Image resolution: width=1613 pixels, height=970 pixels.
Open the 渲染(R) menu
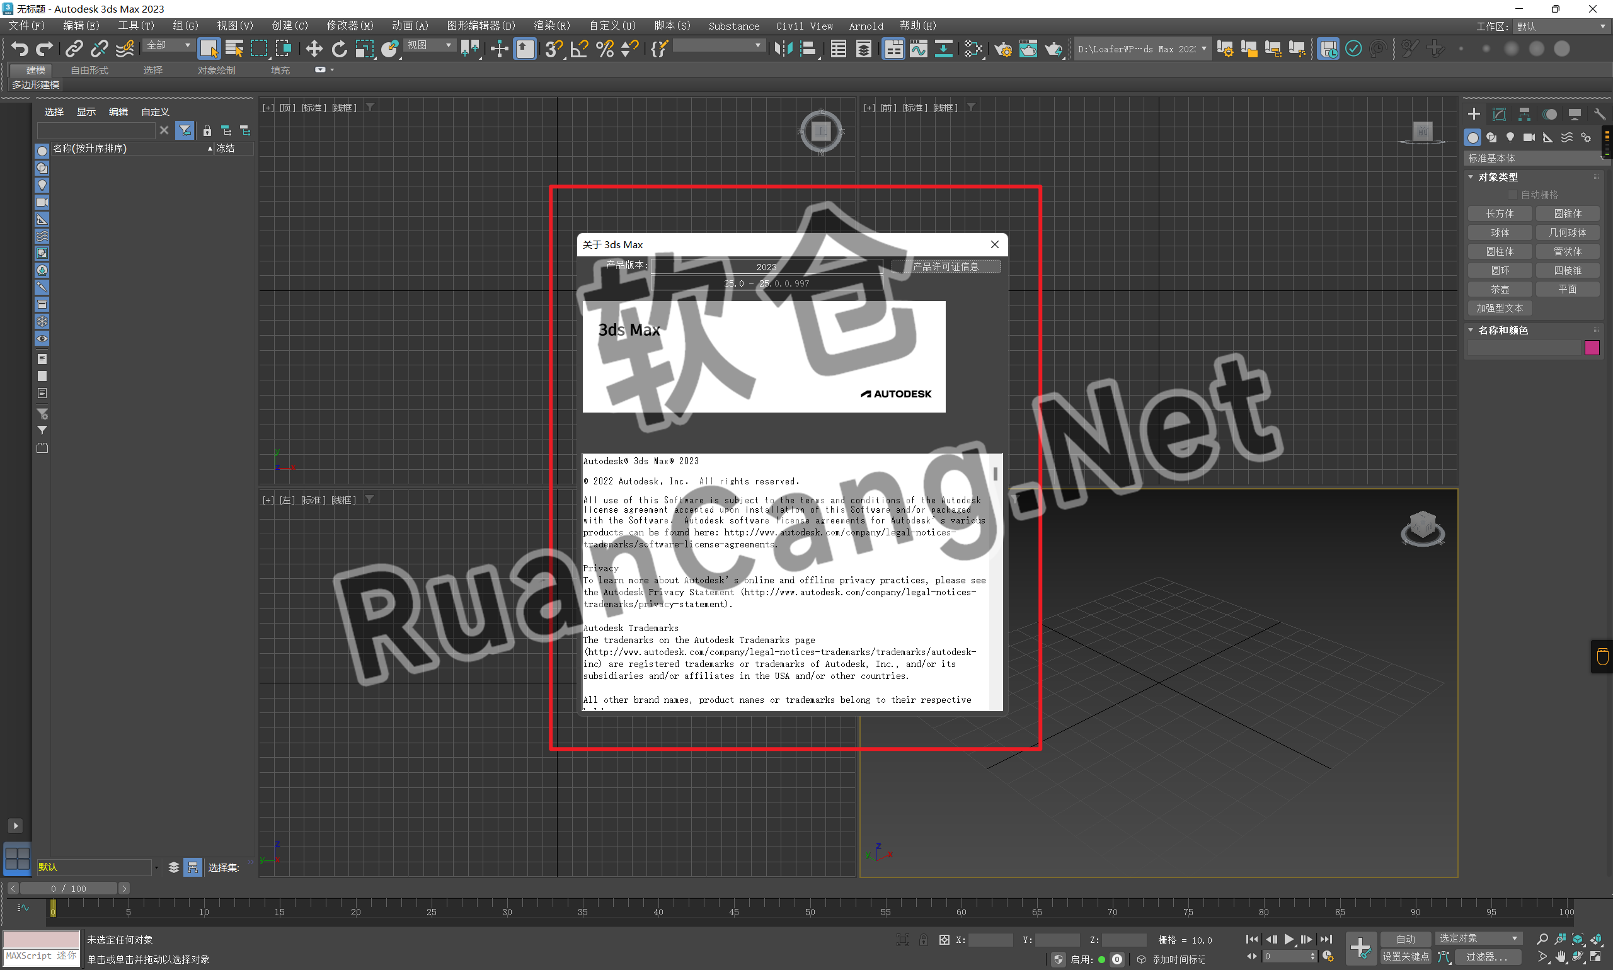point(551,25)
